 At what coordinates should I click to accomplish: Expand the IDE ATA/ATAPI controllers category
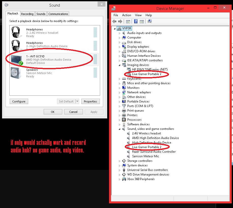[119, 61]
